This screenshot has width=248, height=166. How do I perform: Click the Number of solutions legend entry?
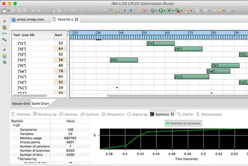pyautogui.click(x=183, y=123)
